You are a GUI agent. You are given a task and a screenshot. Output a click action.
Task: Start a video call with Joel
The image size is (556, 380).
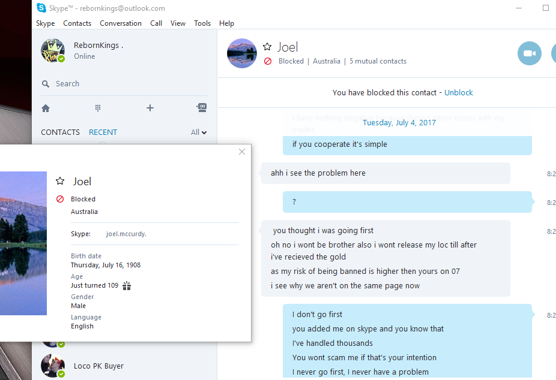[530, 53]
